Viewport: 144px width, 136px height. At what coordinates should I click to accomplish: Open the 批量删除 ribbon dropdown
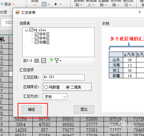click(x=103, y=3)
